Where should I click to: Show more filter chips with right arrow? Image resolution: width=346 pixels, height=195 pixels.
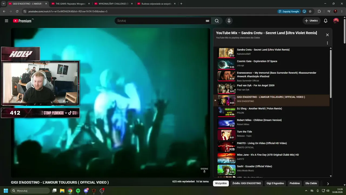pyautogui.click(x=328, y=184)
